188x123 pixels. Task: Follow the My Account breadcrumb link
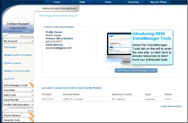(x=71, y=16)
